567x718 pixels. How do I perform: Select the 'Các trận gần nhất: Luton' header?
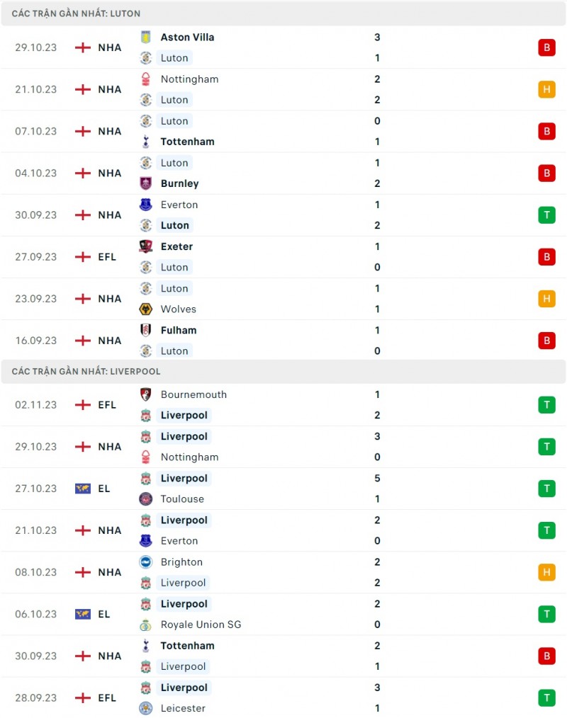point(76,13)
